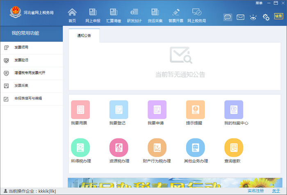Open settings gears icon
This screenshot has width=287, height=195.
tap(266, 17)
